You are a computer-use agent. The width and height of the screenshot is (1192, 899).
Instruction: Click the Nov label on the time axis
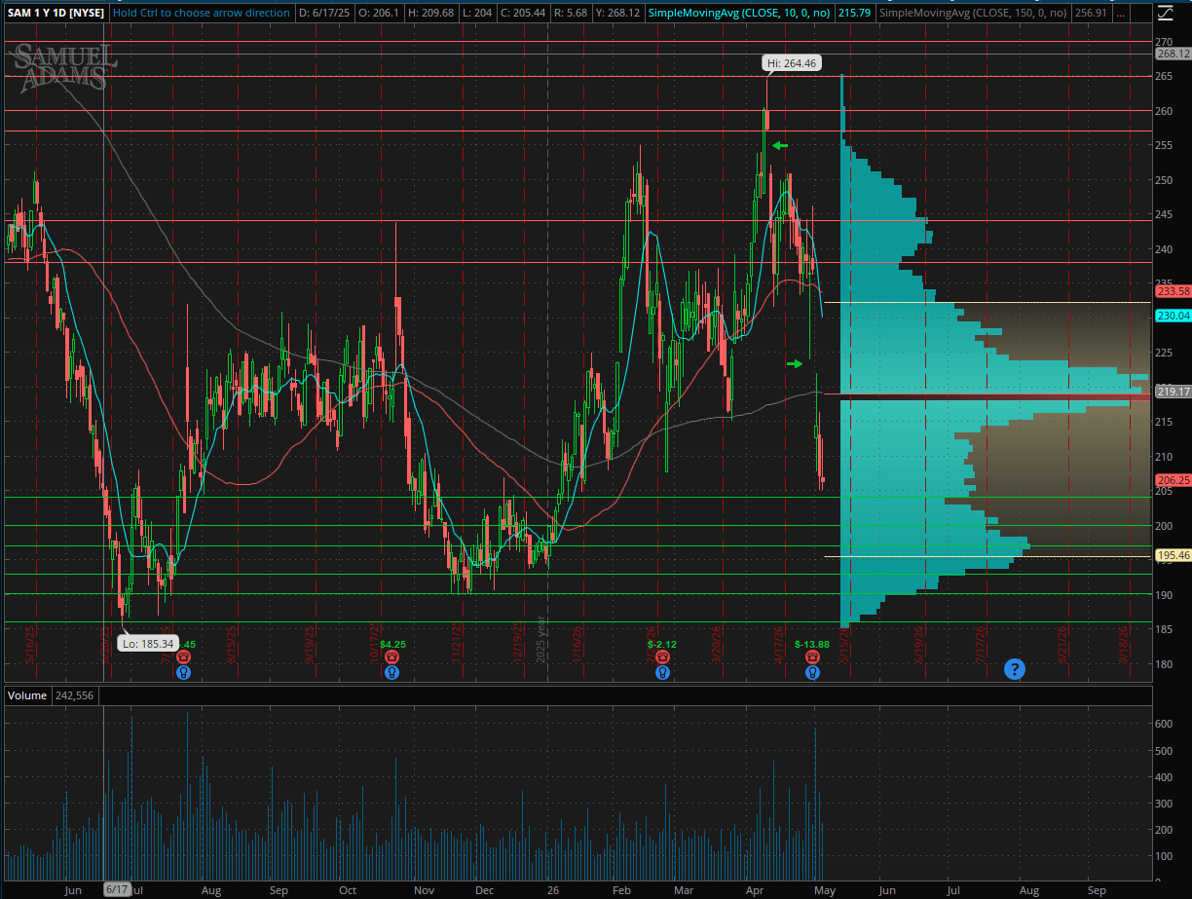pos(424,890)
